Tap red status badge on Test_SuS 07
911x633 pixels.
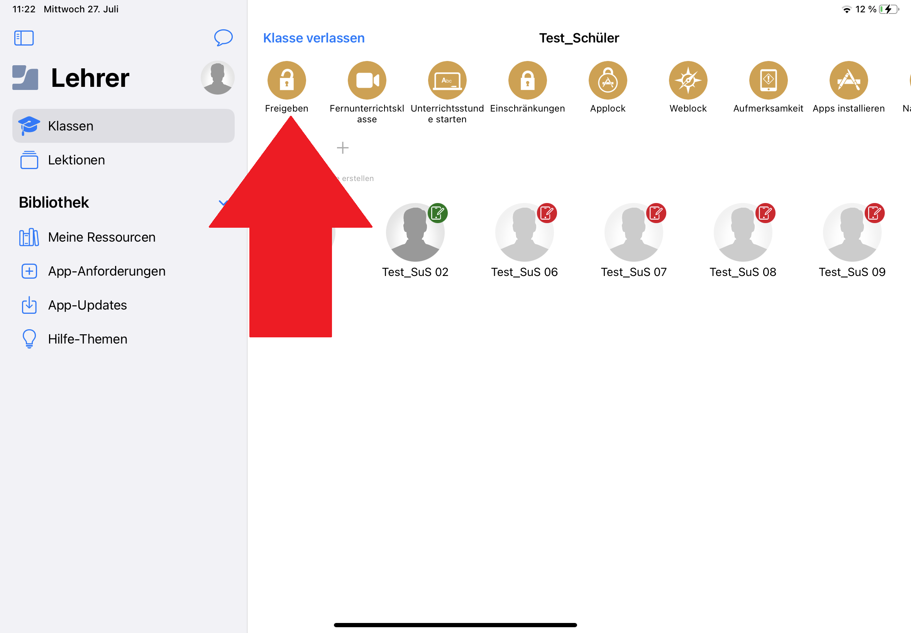point(656,213)
